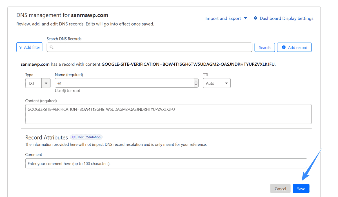Screen dimensions: 338x197
Task: Click the gear icon for Dashboard Display Settings
Action: (x=255, y=18)
